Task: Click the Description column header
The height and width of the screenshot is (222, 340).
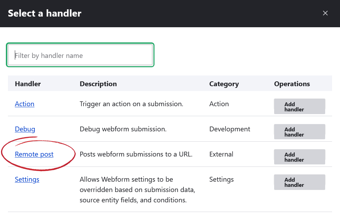Action: pyautogui.click(x=98, y=84)
